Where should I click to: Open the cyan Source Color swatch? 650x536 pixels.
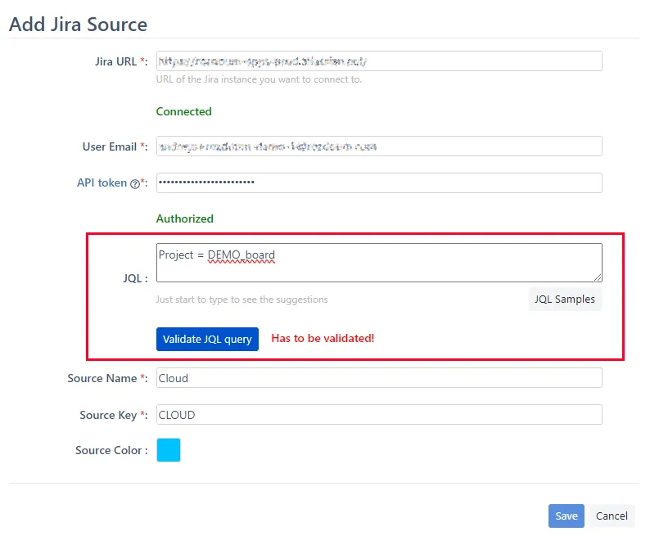(169, 450)
